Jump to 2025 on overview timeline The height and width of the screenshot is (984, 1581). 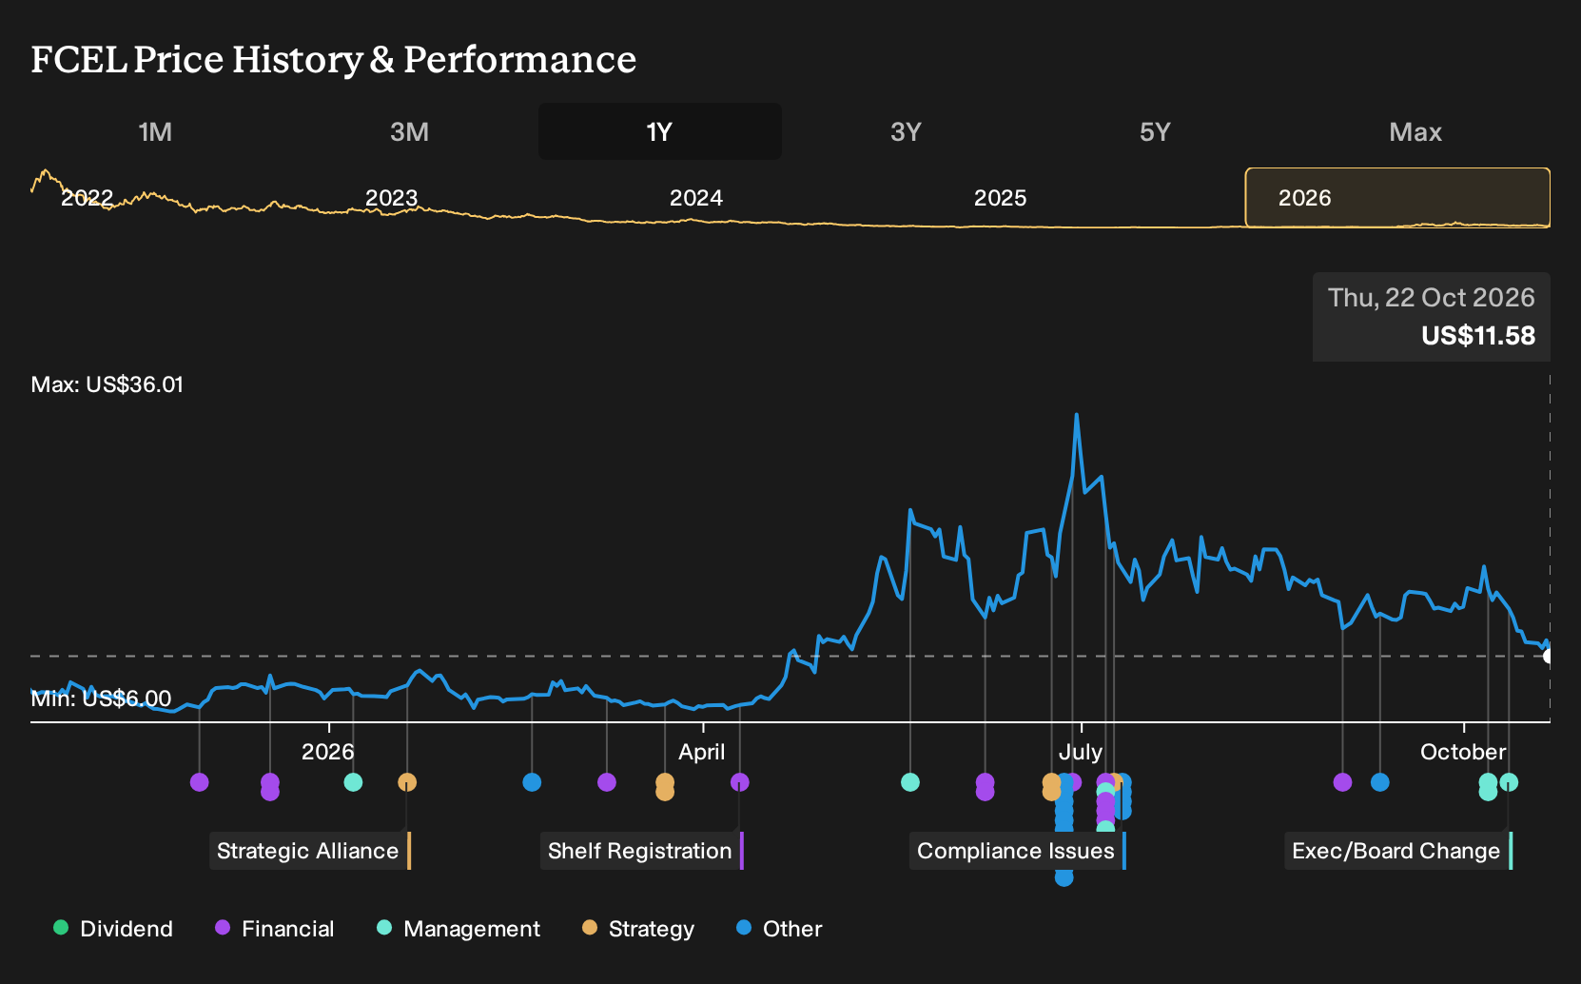pos(1000,198)
